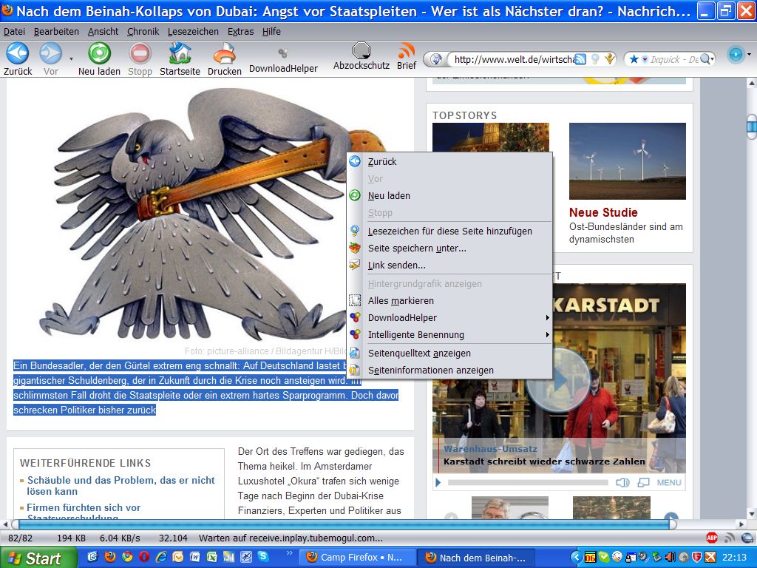Open the back/forward history dropdown arrow
The height and width of the screenshot is (568, 757).
point(71,58)
